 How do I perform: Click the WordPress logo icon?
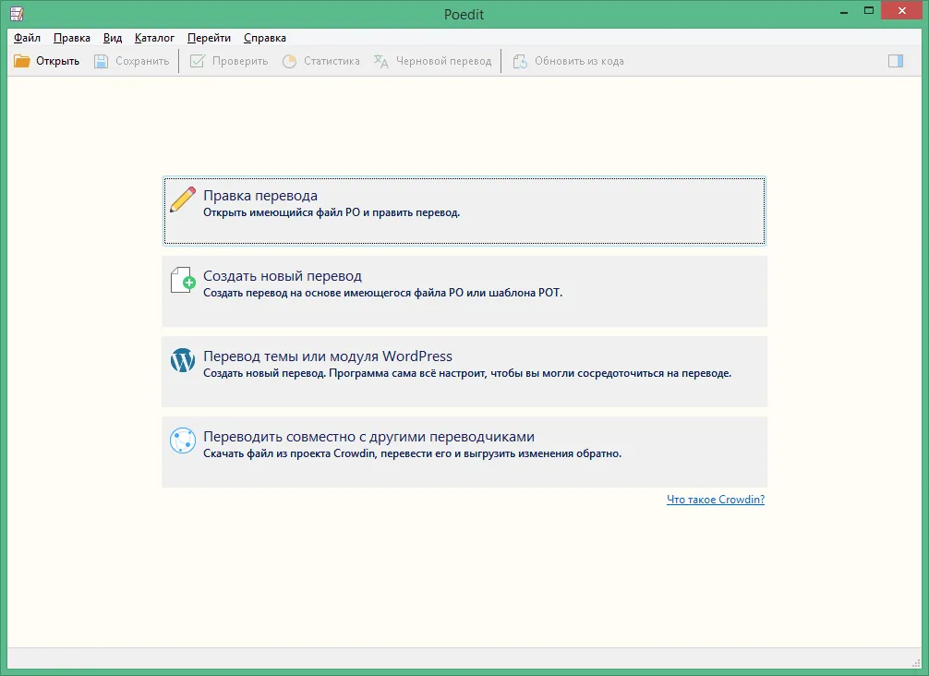click(183, 360)
